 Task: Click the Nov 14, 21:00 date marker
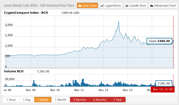163,89
